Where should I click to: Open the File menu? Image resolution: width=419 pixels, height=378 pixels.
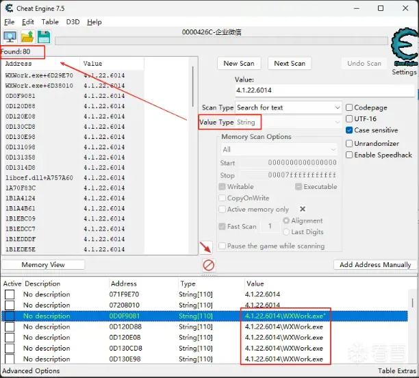click(10, 22)
